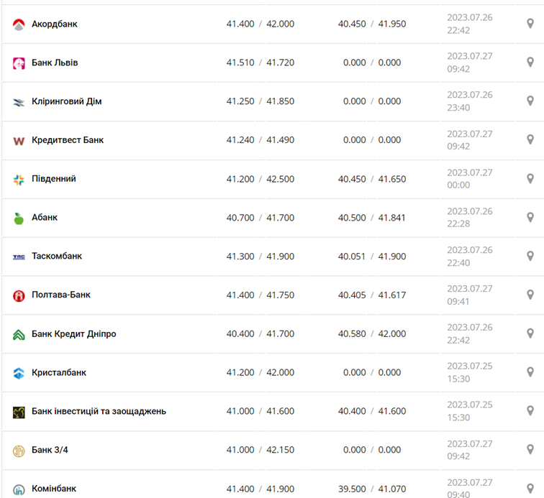Open the Кліринговий Дім bank link
The width and height of the screenshot is (544, 498).
(x=66, y=101)
